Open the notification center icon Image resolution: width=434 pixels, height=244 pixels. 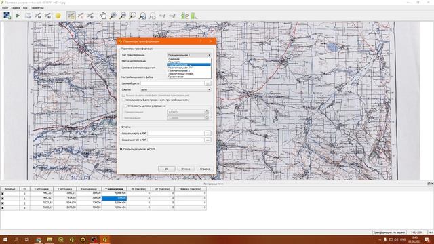point(427,239)
